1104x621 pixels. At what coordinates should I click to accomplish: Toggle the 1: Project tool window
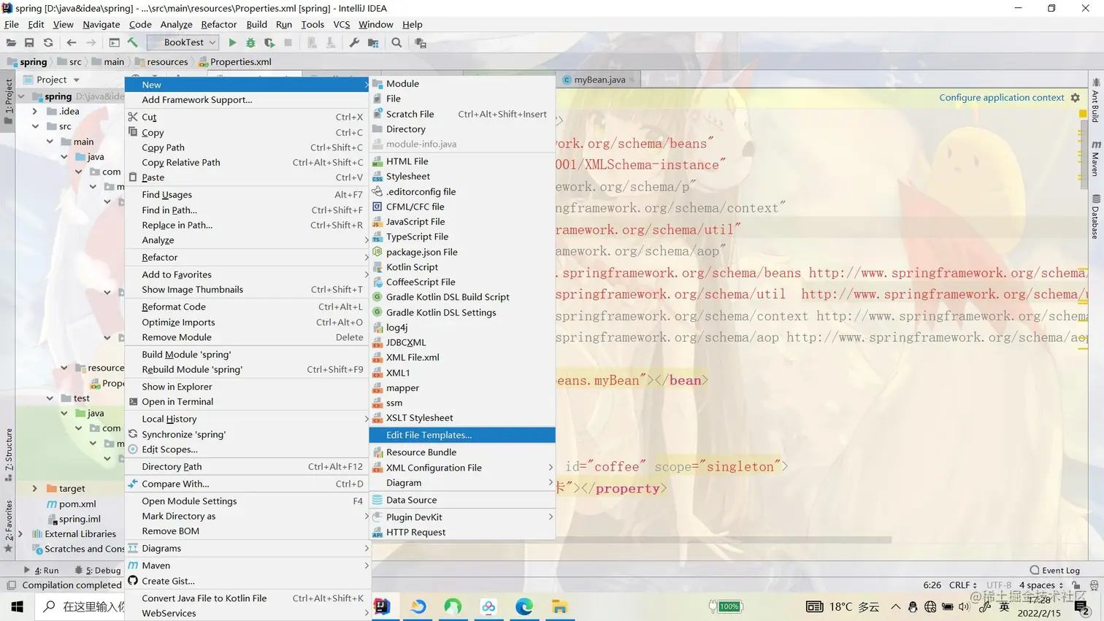click(8, 102)
